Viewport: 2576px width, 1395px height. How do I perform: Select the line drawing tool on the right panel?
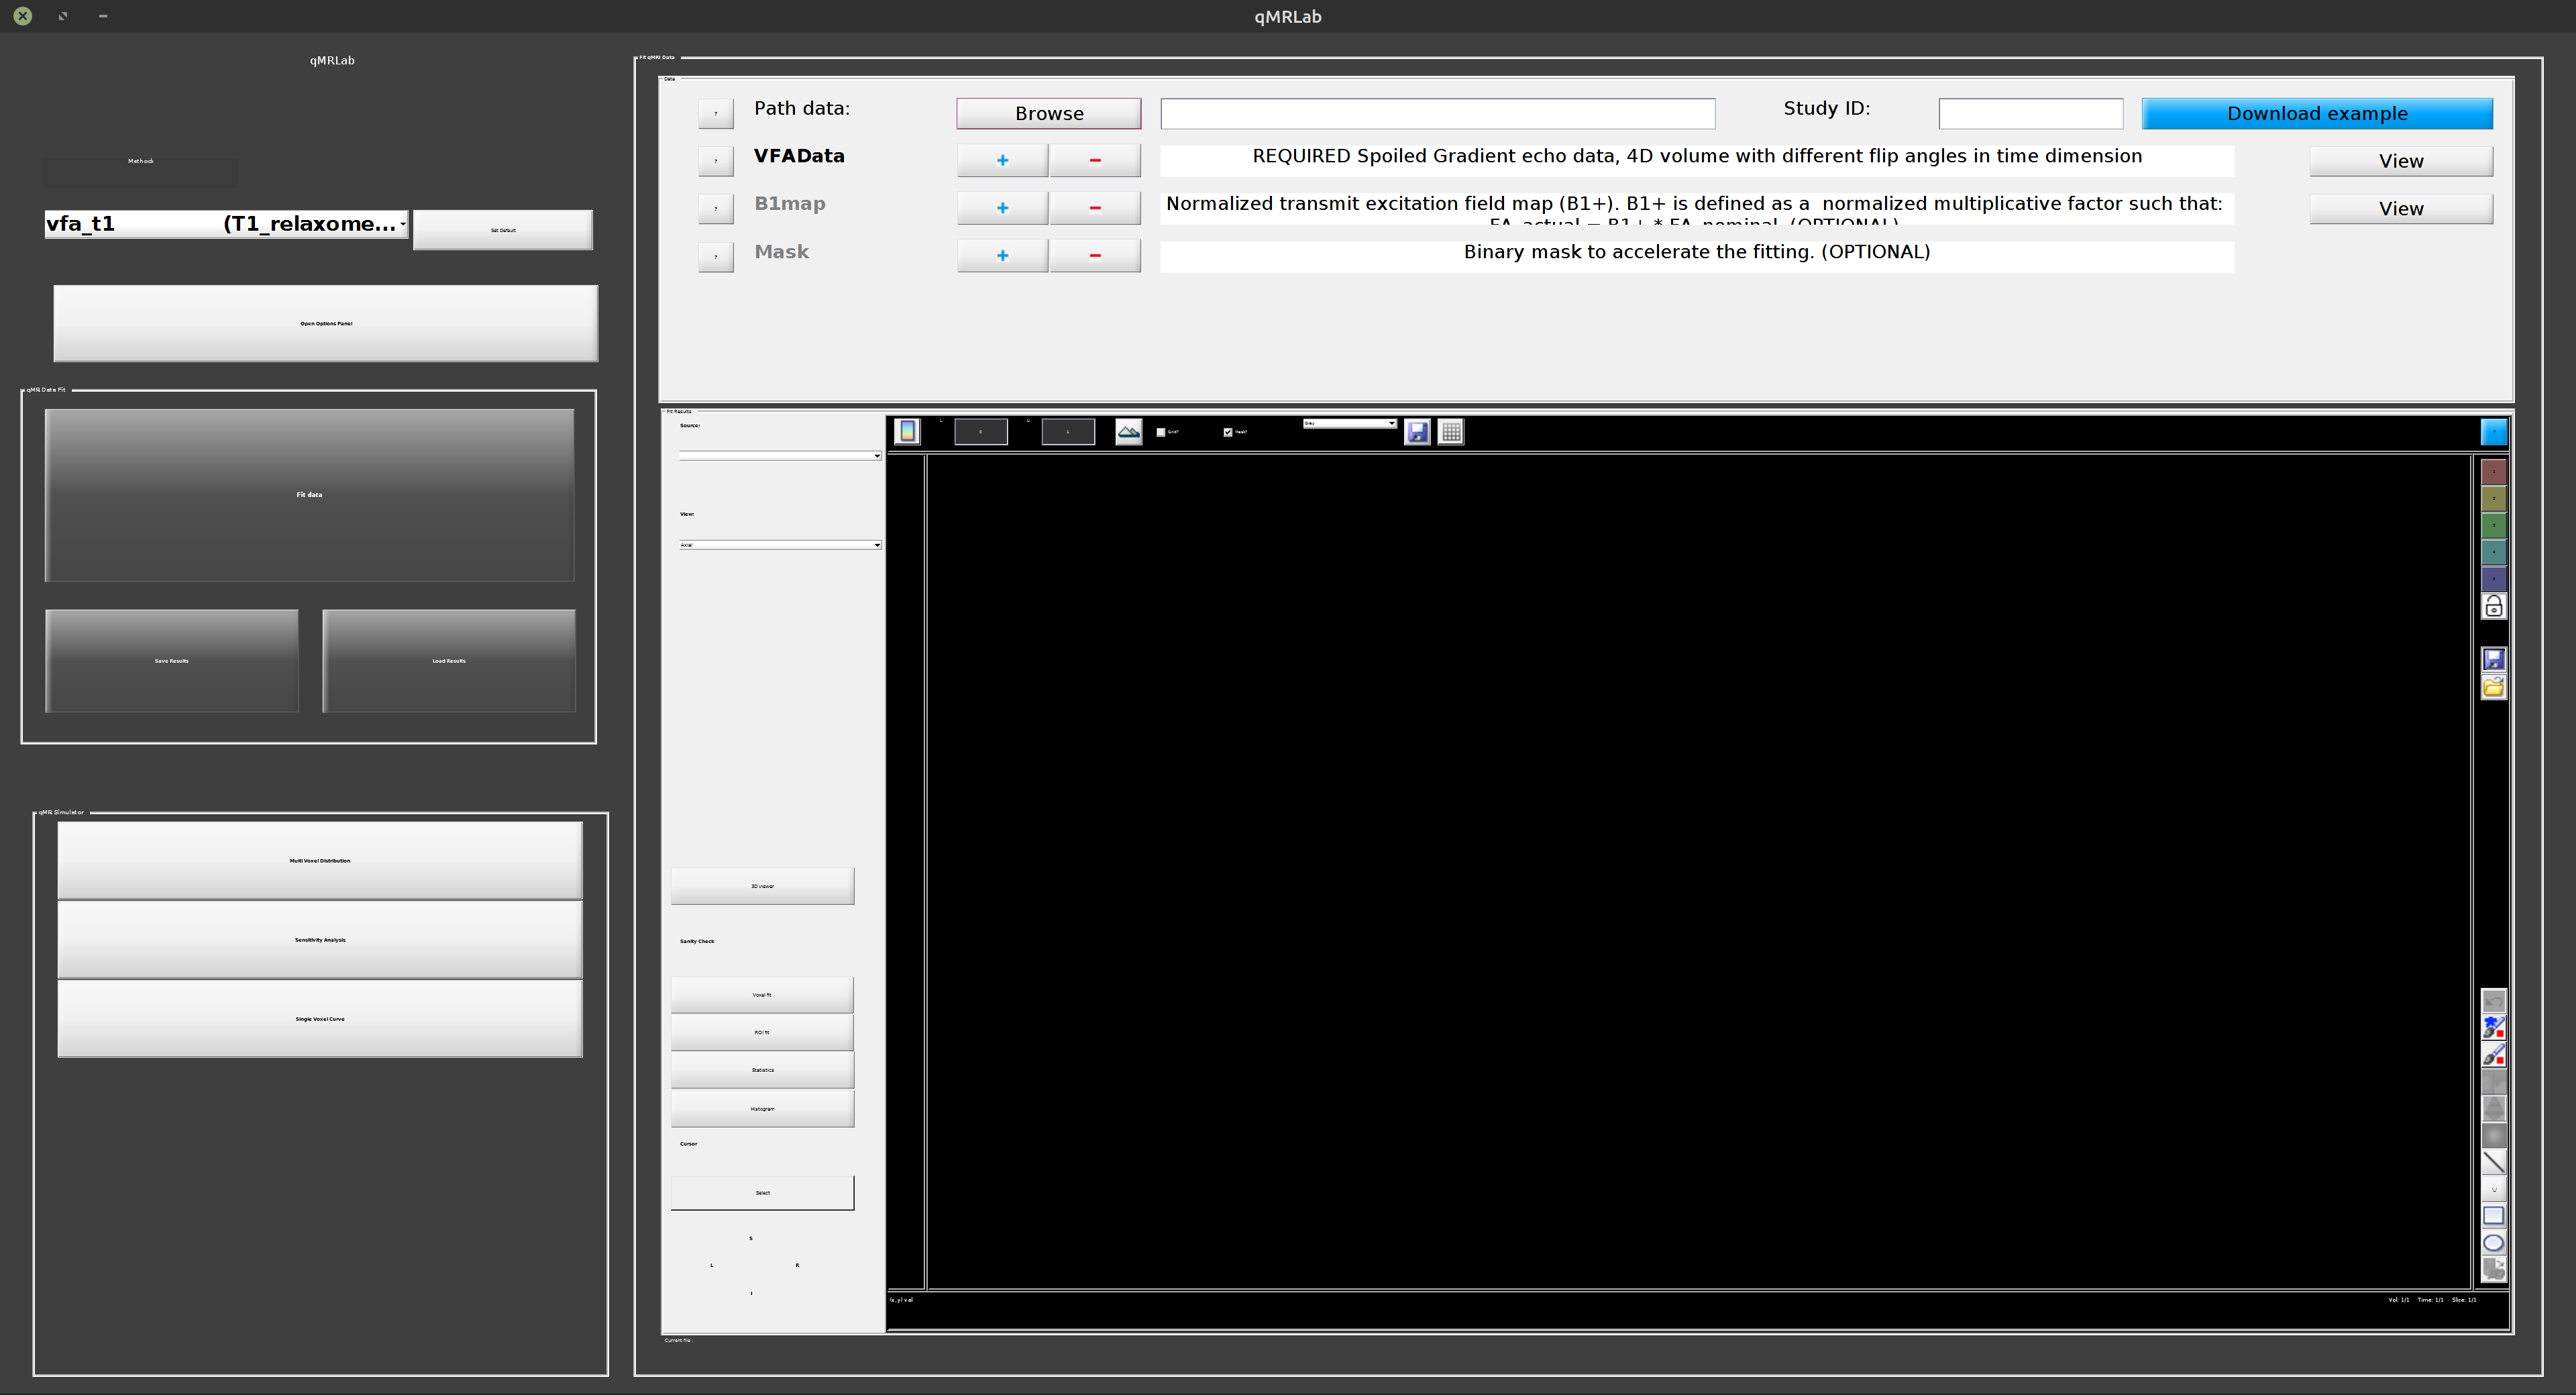[2493, 1162]
